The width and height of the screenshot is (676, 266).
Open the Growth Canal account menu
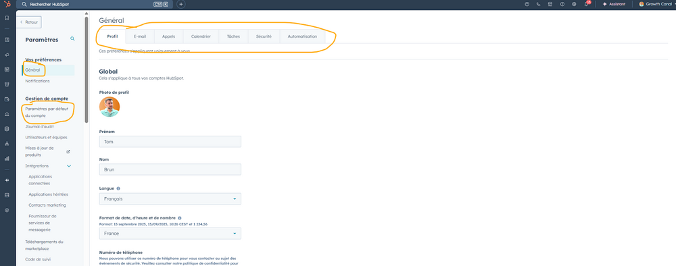657,4
